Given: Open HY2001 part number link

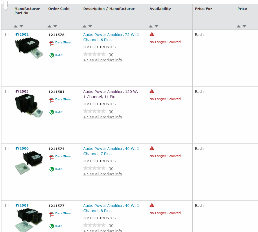Looking at the screenshot, I should tap(21, 205).
